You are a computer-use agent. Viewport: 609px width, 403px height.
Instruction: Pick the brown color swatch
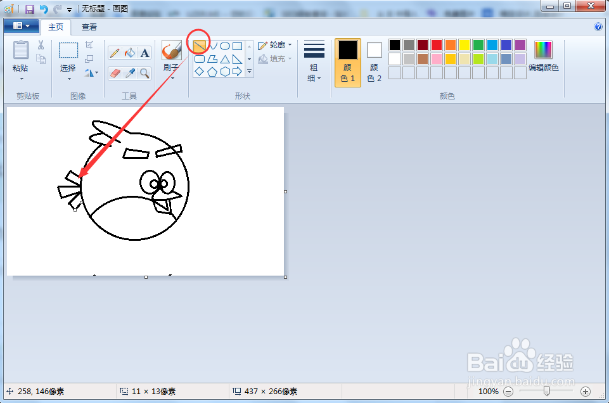click(423, 59)
